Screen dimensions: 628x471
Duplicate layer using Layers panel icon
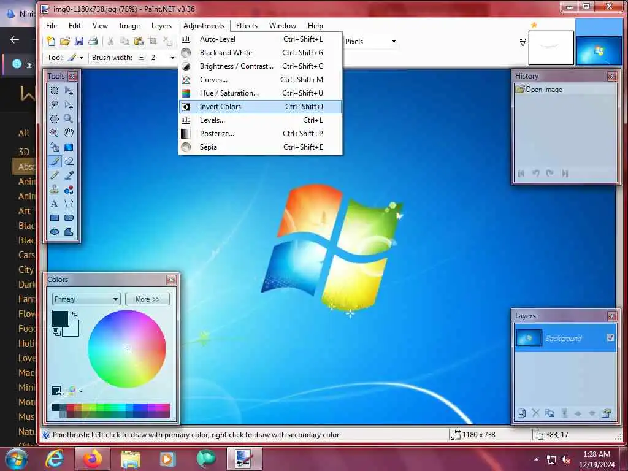click(550, 413)
